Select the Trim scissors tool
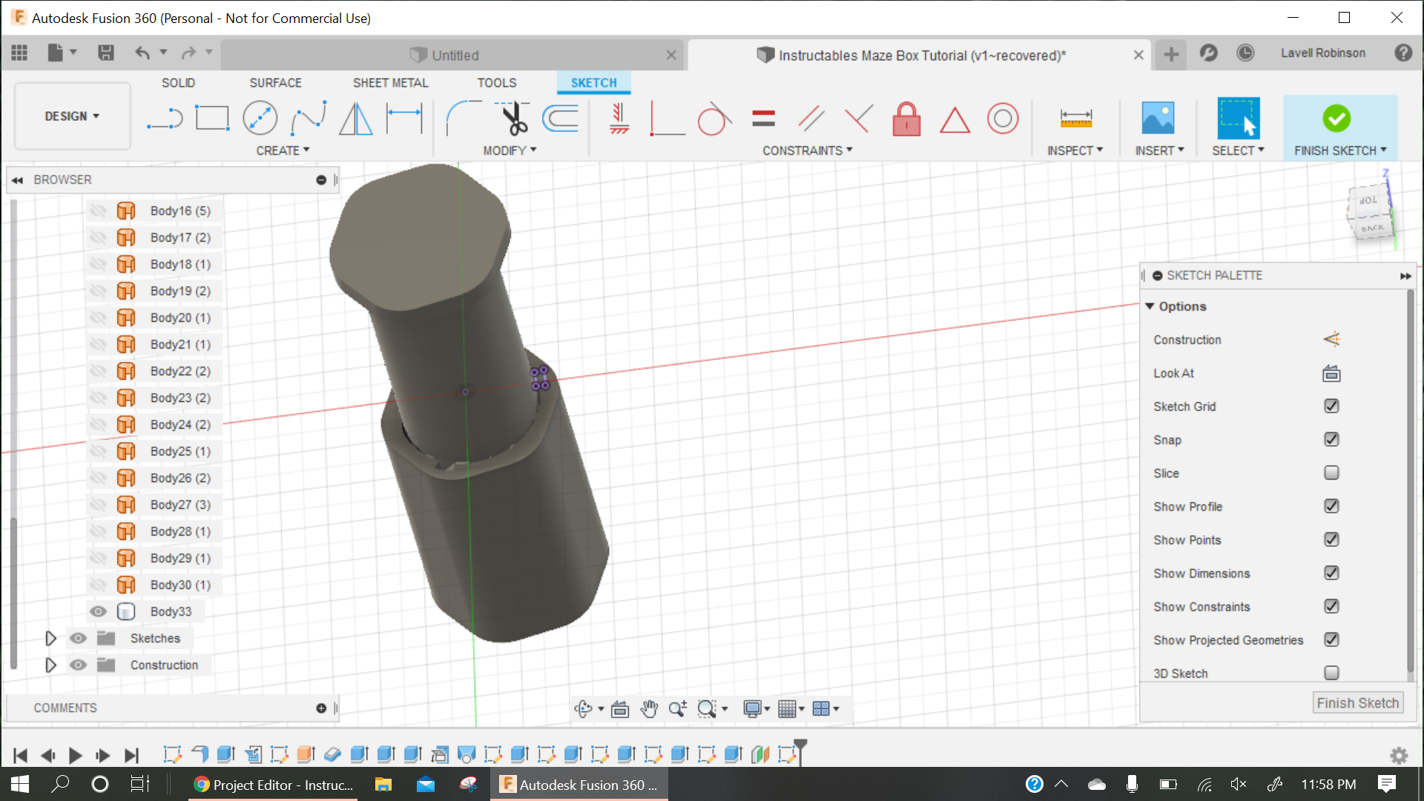 pyautogui.click(x=514, y=118)
